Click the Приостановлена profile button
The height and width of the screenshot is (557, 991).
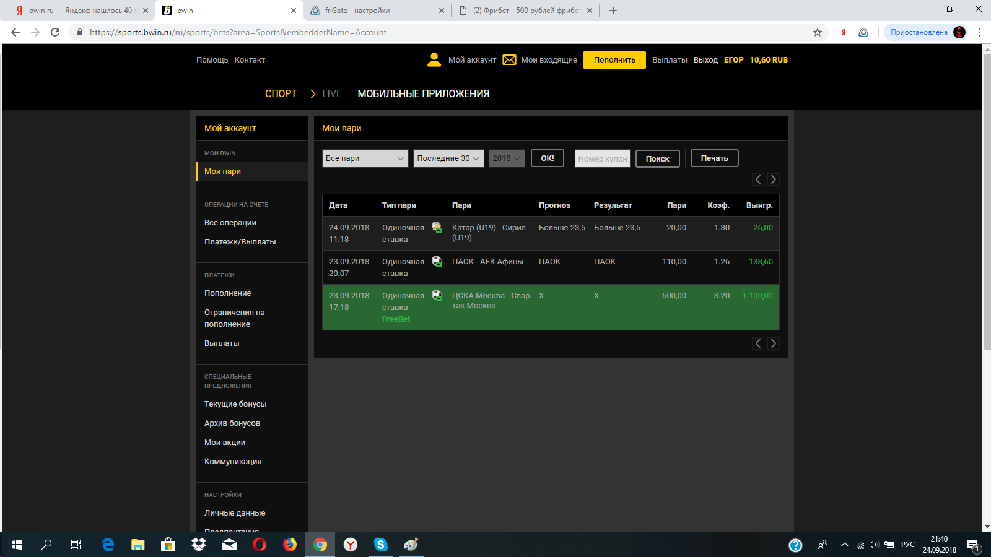tap(927, 32)
